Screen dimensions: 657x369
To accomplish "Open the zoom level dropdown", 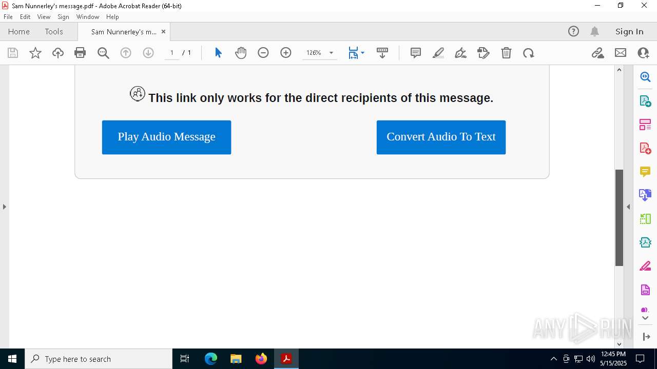I will coord(331,53).
